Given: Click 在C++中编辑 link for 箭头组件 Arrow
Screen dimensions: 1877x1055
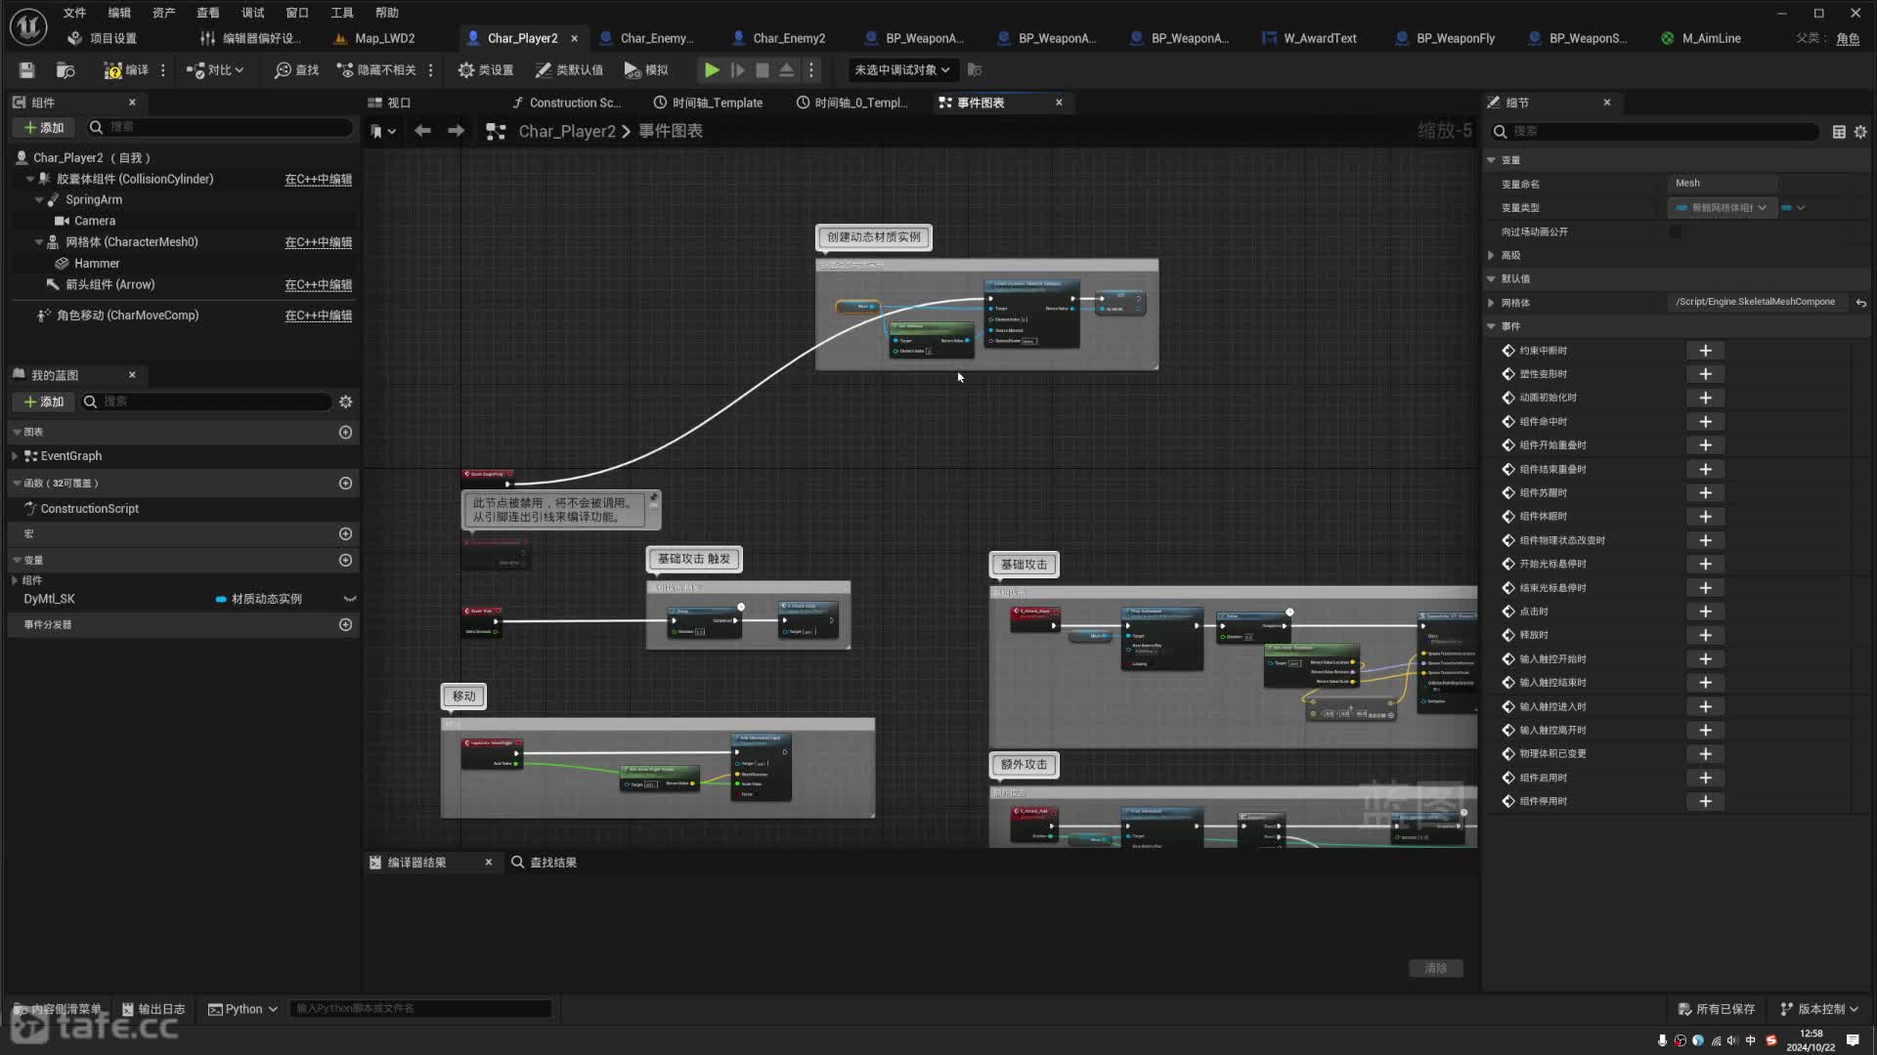Looking at the screenshot, I should 318,284.
